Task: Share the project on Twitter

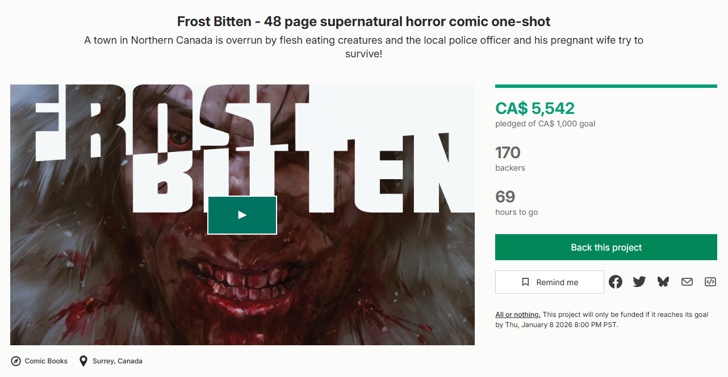Action: [x=639, y=282]
